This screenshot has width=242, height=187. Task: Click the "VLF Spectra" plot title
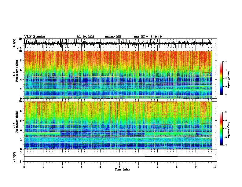click(x=35, y=37)
